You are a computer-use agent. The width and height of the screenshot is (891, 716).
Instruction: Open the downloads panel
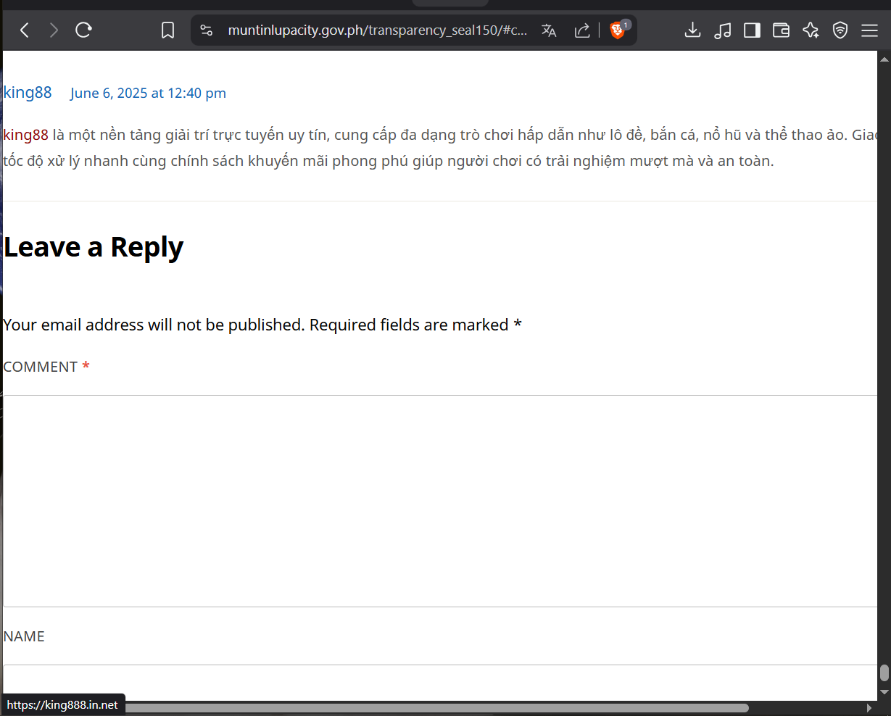[x=692, y=30]
